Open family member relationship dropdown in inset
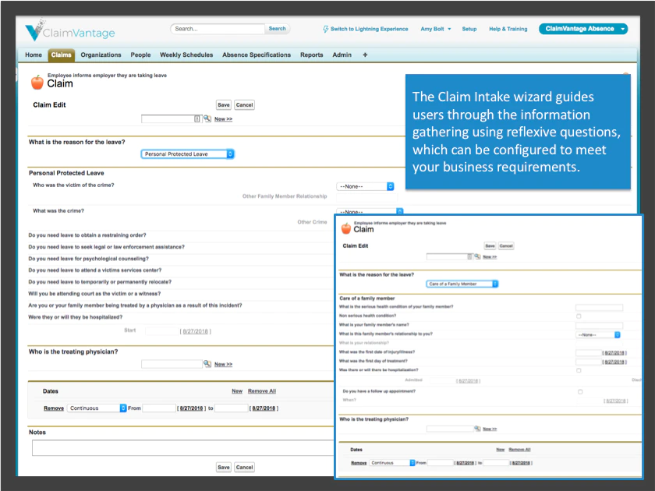The image size is (655, 491). (x=598, y=335)
